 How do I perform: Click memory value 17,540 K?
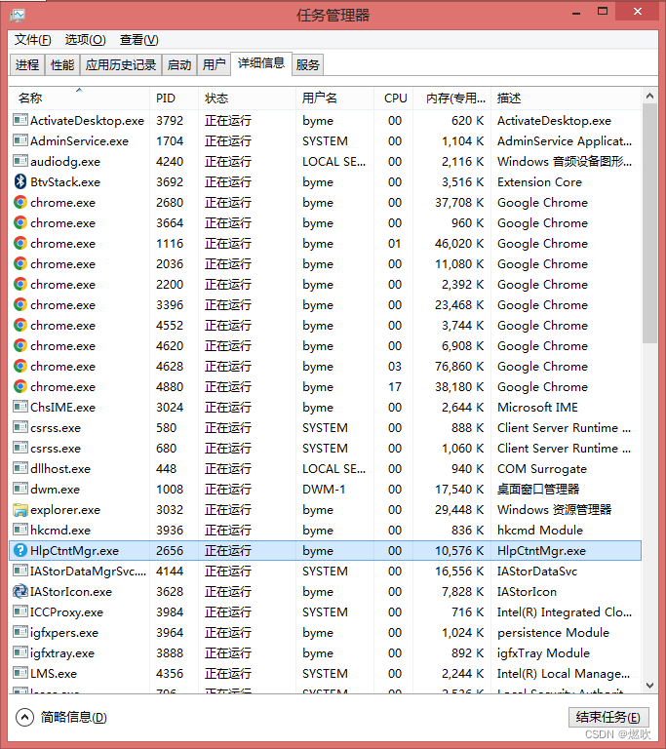[459, 489]
